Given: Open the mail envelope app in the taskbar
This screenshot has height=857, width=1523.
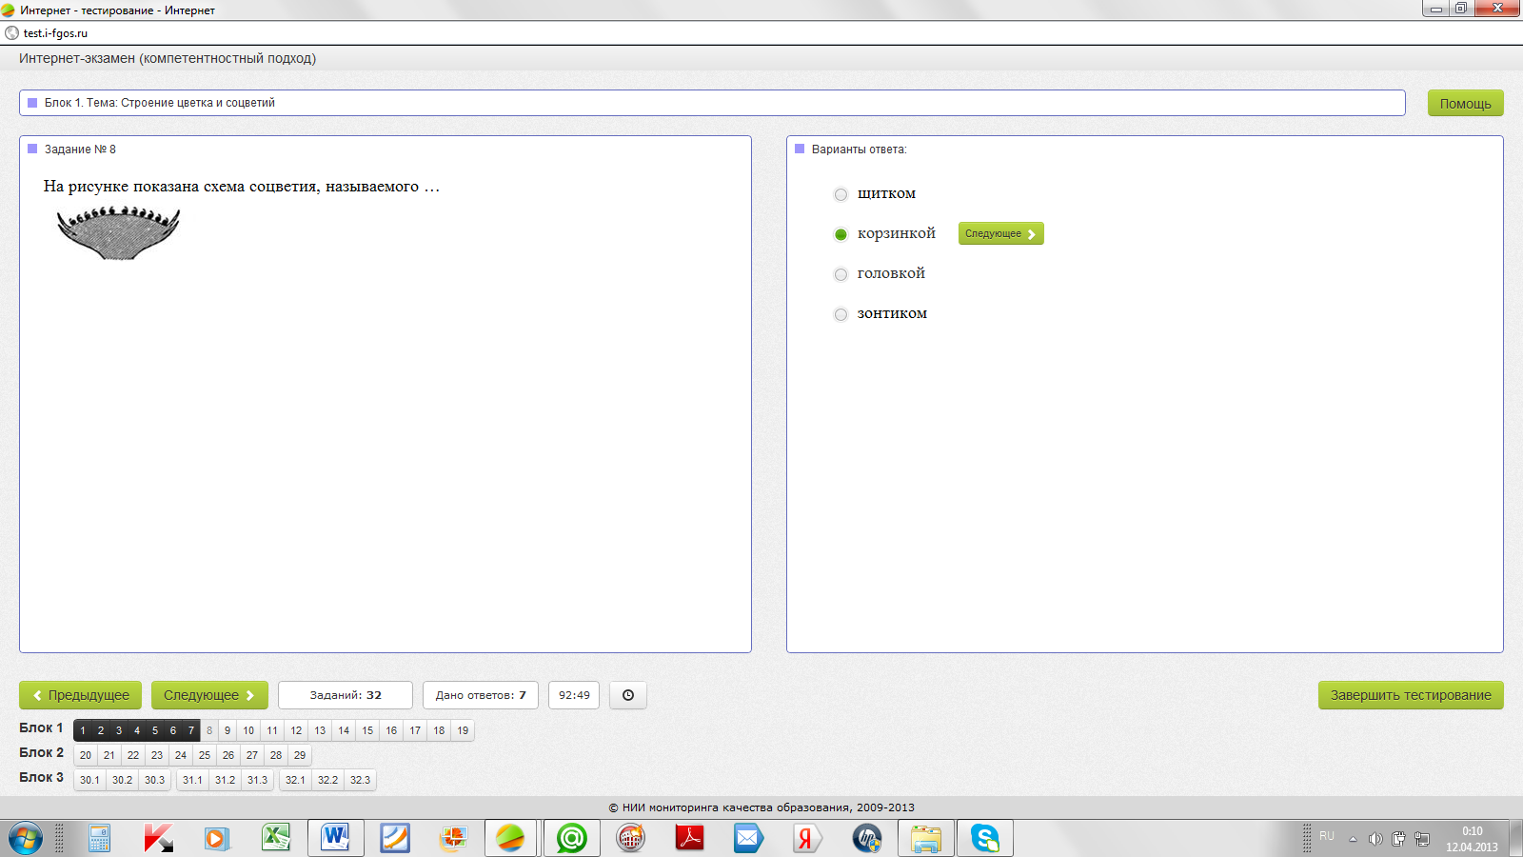Looking at the screenshot, I should [x=748, y=839].
